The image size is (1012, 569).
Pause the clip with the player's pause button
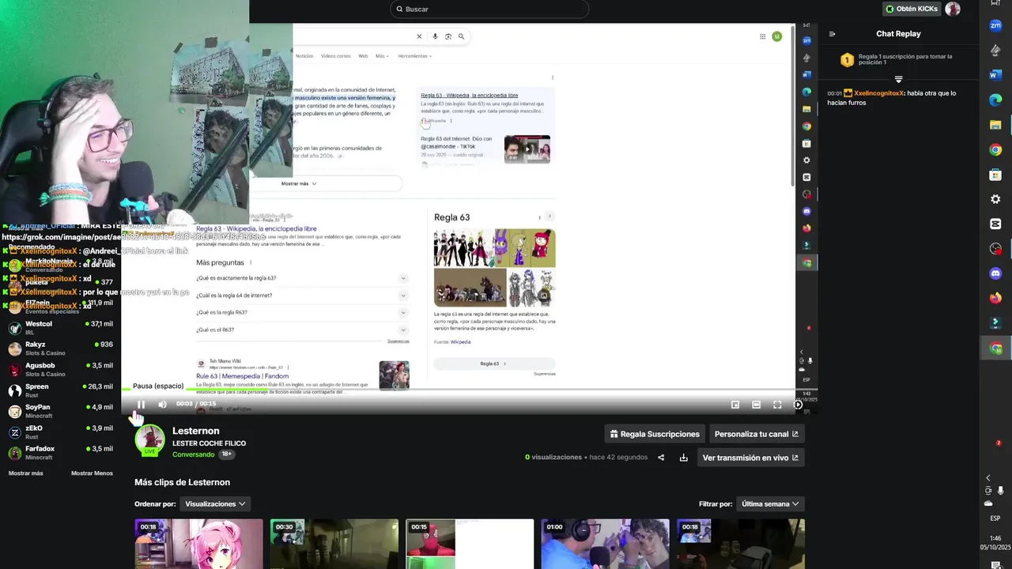pos(141,405)
